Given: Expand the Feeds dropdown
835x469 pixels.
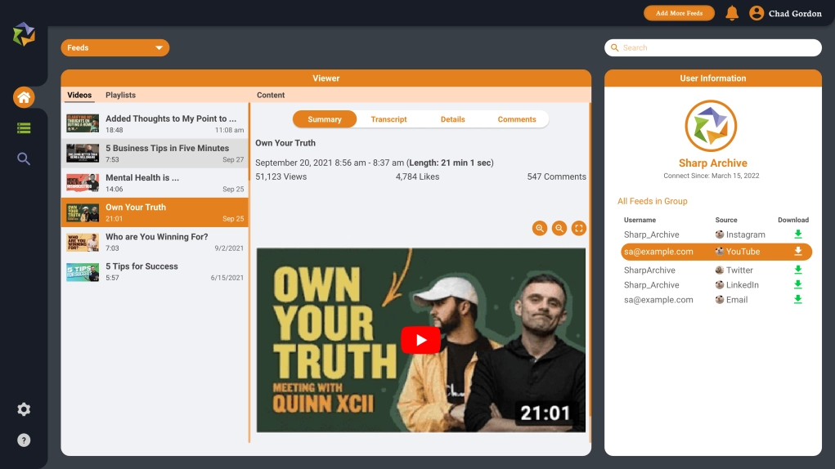Looking at the screenshot, I should 115,48.
